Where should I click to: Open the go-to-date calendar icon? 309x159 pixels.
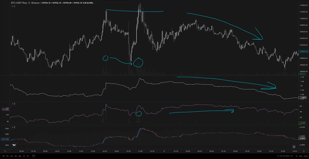(34, 156)
